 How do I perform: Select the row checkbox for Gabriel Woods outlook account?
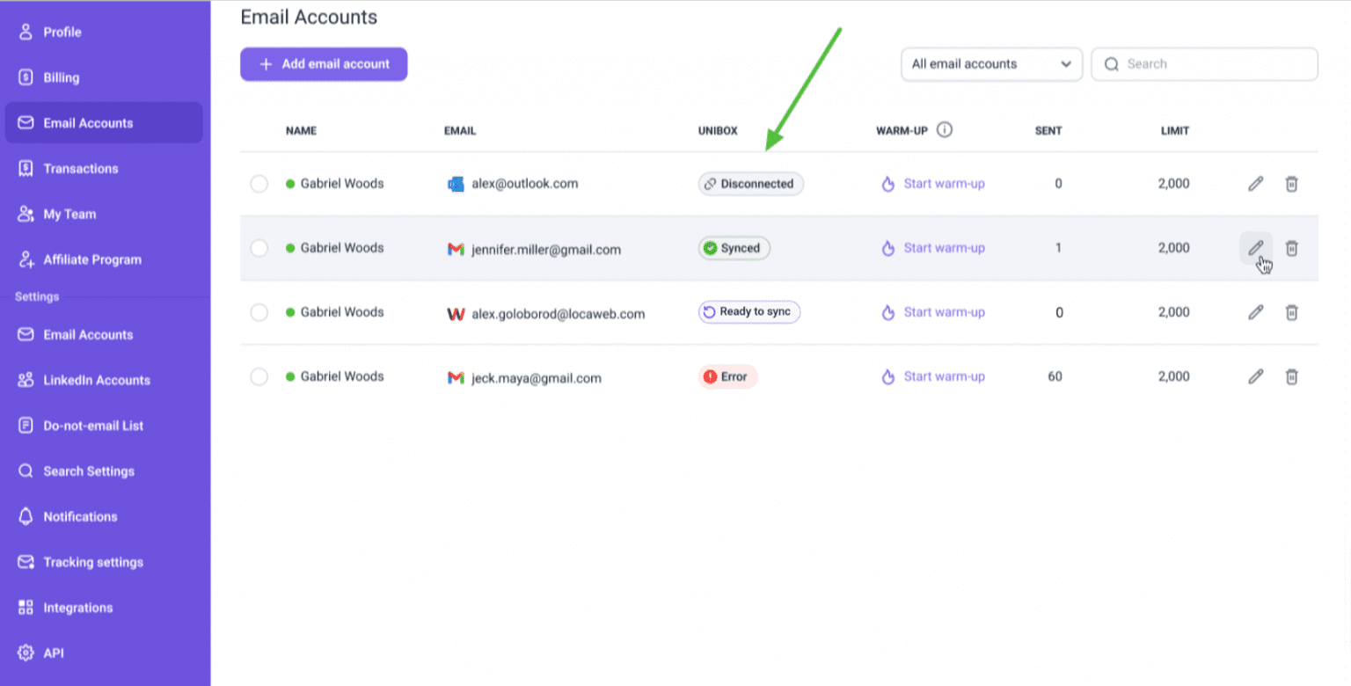coord(259,184)
